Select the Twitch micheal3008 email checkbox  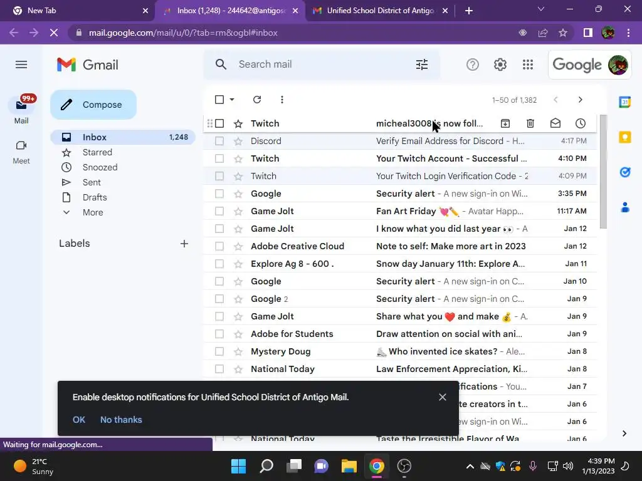point(219,123)
